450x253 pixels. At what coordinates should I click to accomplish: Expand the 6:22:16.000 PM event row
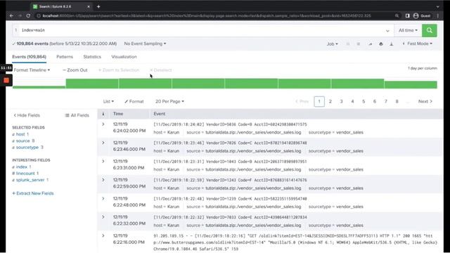click(x=103, y=236)
